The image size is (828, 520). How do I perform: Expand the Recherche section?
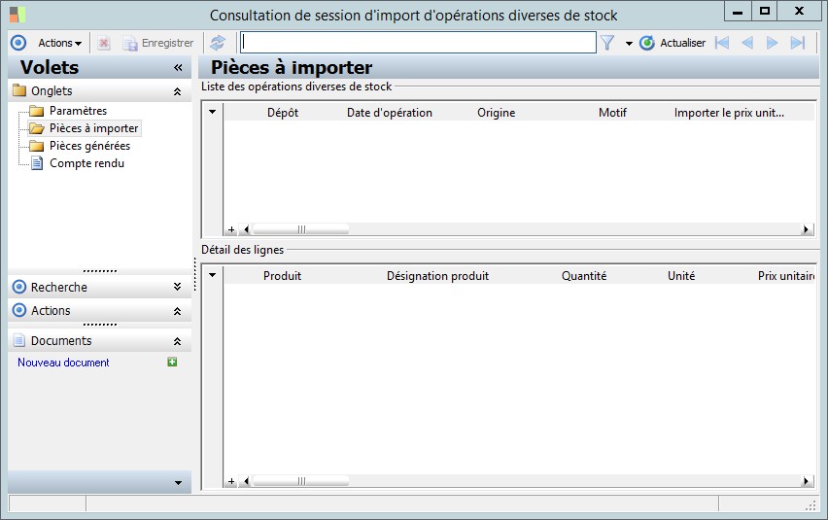click(x=177, y=287)
